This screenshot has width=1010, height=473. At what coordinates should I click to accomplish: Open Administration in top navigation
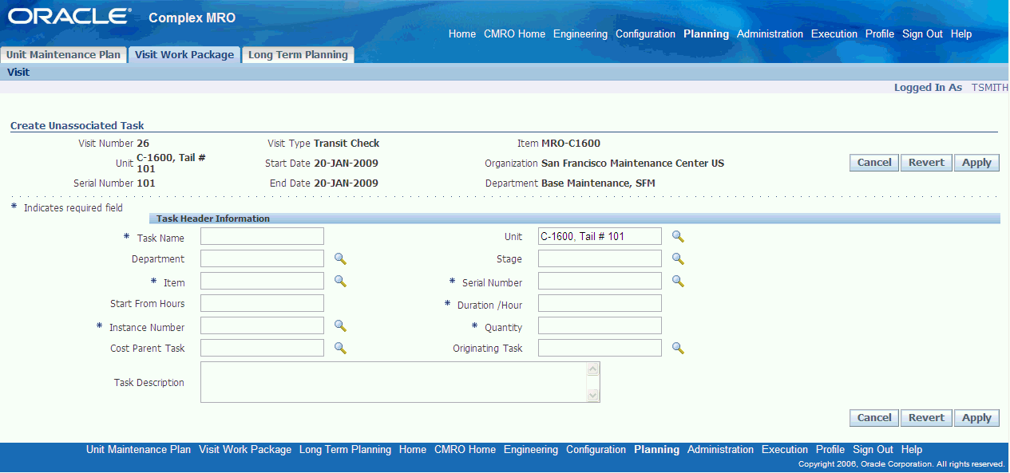coord(770,34)
